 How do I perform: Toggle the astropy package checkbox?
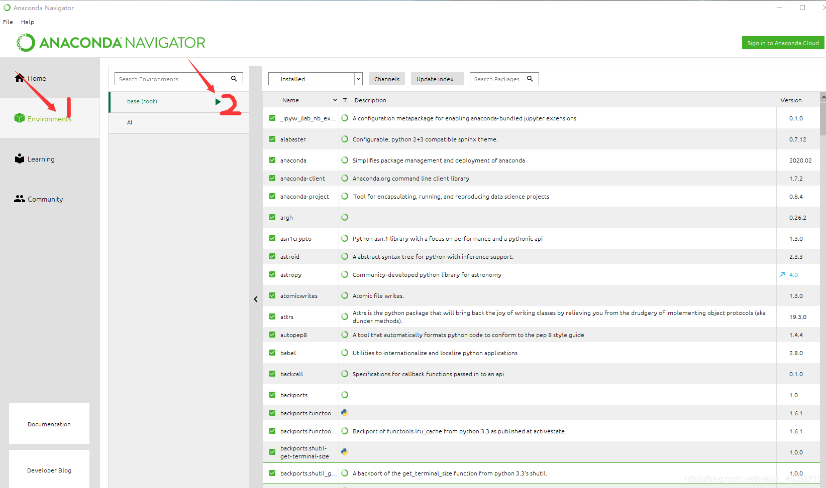[272, 274]
